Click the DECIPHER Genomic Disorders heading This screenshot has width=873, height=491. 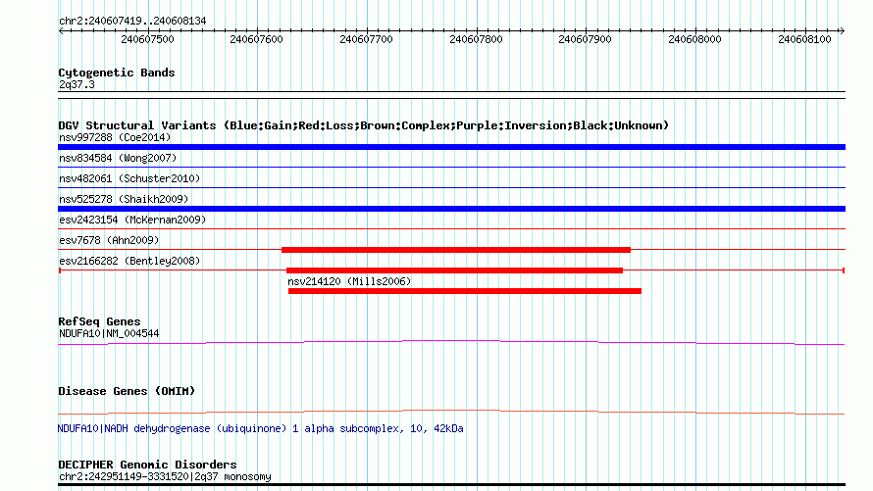pos(147,465)
